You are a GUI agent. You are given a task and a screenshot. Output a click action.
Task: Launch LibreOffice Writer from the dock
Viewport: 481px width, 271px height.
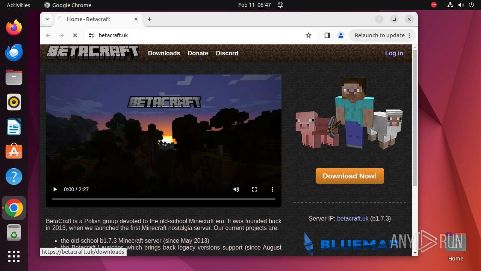point(14,127)
